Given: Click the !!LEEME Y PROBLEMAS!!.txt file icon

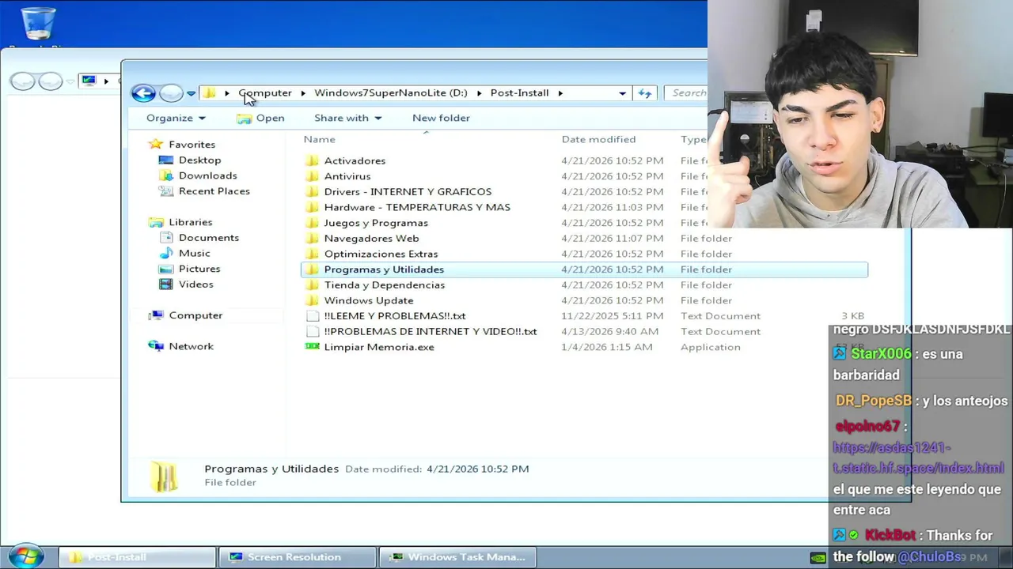Looking at the screenshot, I should coord(312,316).
